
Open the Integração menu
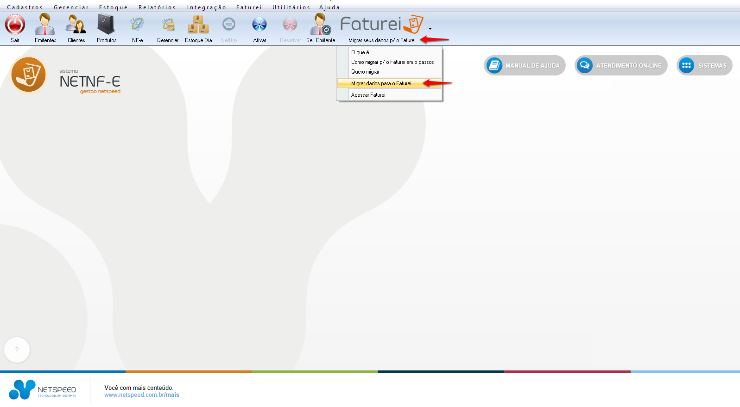pyautogui.click(x=206, y=7)
